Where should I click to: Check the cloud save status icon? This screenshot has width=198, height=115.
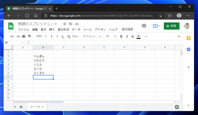77,24
